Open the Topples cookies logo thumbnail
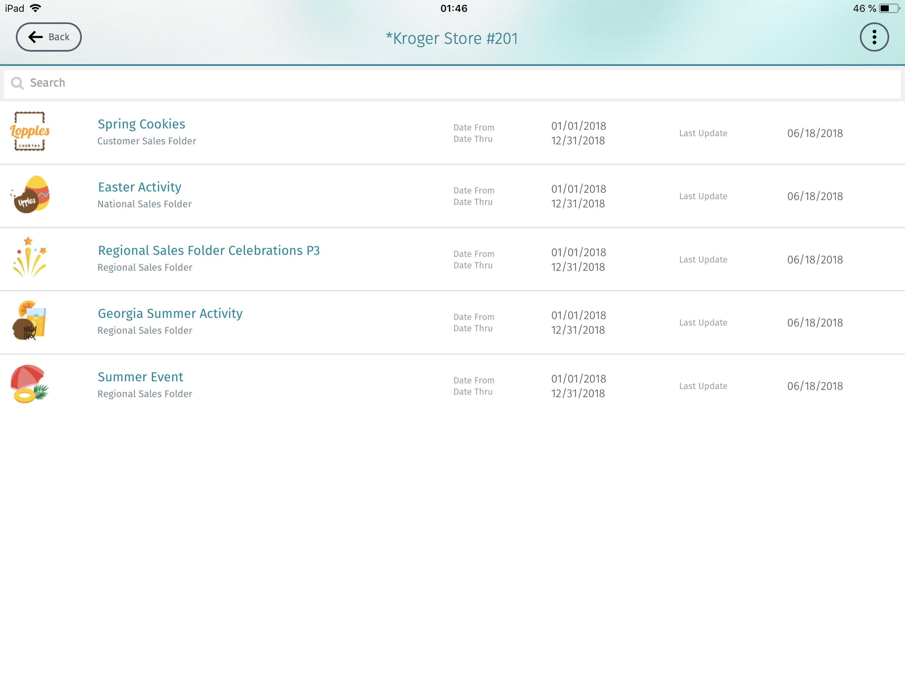The width and height of the screenshot is (905, 678). [x=29, y=131]
